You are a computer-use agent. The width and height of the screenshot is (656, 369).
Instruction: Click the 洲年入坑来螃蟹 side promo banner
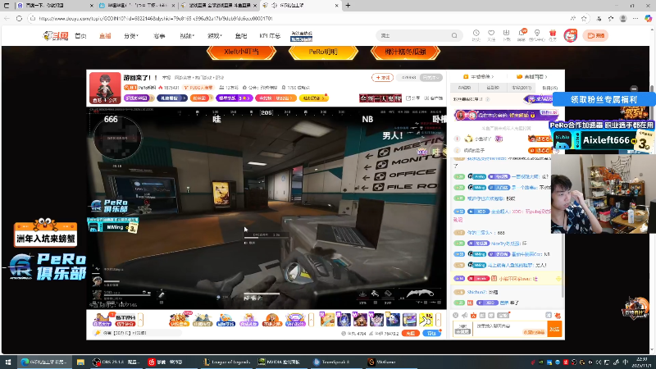(45, 234)
